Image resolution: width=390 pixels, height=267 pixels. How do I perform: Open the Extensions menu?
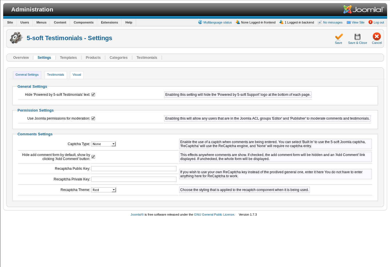pyautogui.click(x=109, y=22)
